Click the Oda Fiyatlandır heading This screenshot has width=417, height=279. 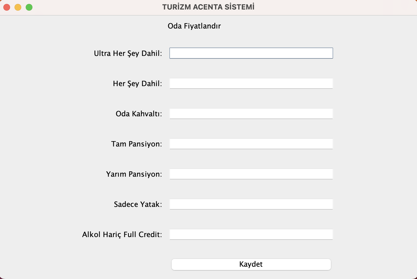[x=194, y=26]
